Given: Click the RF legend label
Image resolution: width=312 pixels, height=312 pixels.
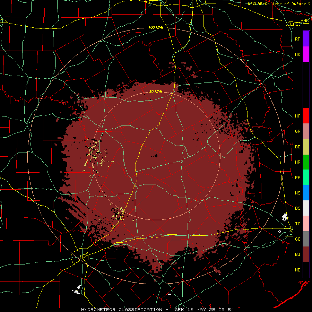Looking at the screenshot, I should coord(298,39).
